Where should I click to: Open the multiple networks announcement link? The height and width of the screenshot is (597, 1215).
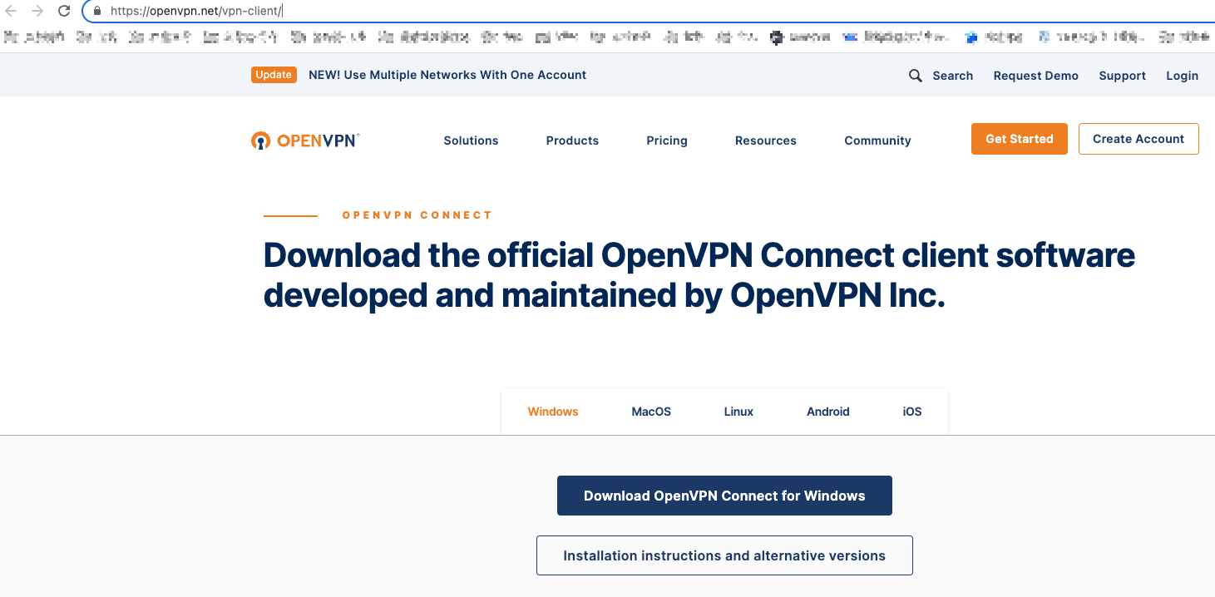tap(447, 75)
